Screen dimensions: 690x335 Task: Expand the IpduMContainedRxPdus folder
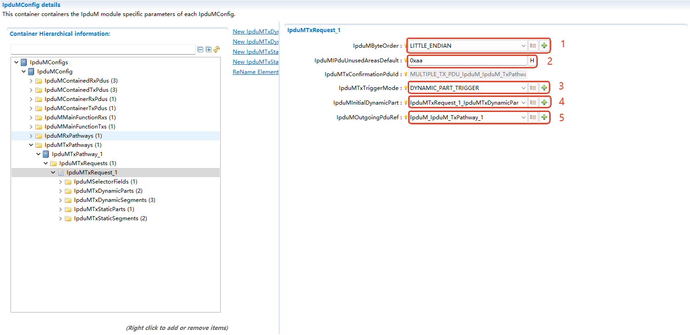pyautogui.click(x=31, y=81)
